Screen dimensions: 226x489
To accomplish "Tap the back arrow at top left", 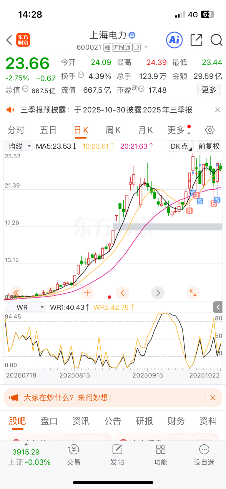I will [9, 40].
